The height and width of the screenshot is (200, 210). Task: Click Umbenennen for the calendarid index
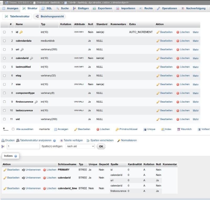pyautogui.click(x=33, y=178)
